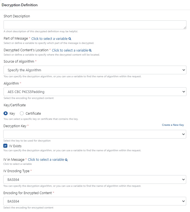Viewport: 190px width, 212px height.
Task: Click the IV Exists label text
Action: 15,146
